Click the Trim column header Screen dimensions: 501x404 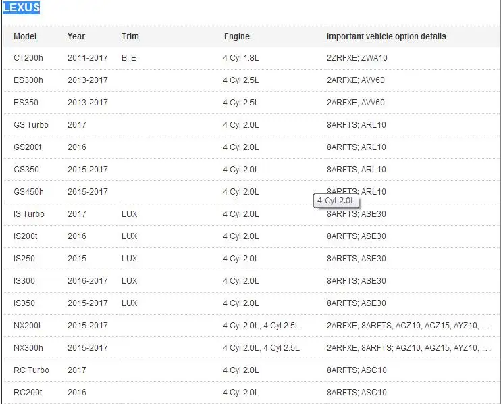point(130,36)
